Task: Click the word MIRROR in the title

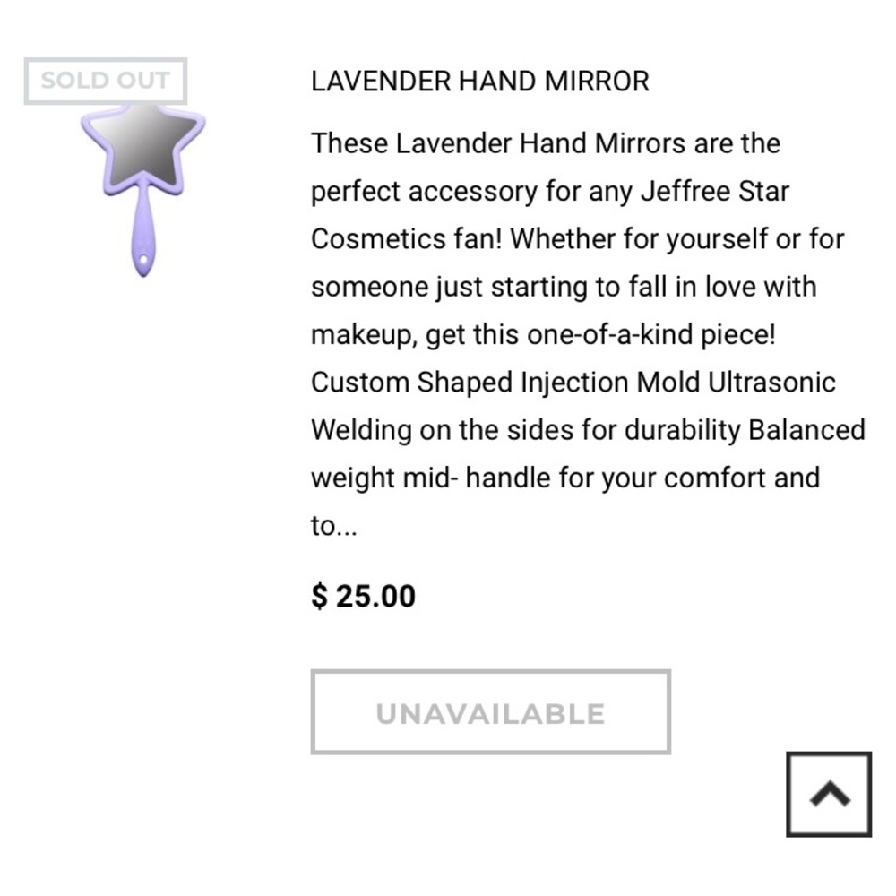Action: click(597, 82)
